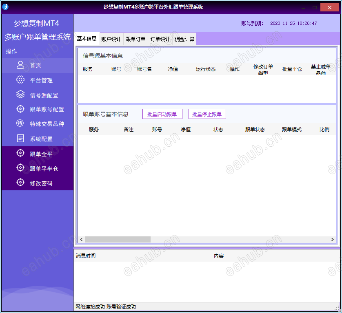Click the 账号名 column header
Viewport: 342px width, 313px height.
point(144,69)
